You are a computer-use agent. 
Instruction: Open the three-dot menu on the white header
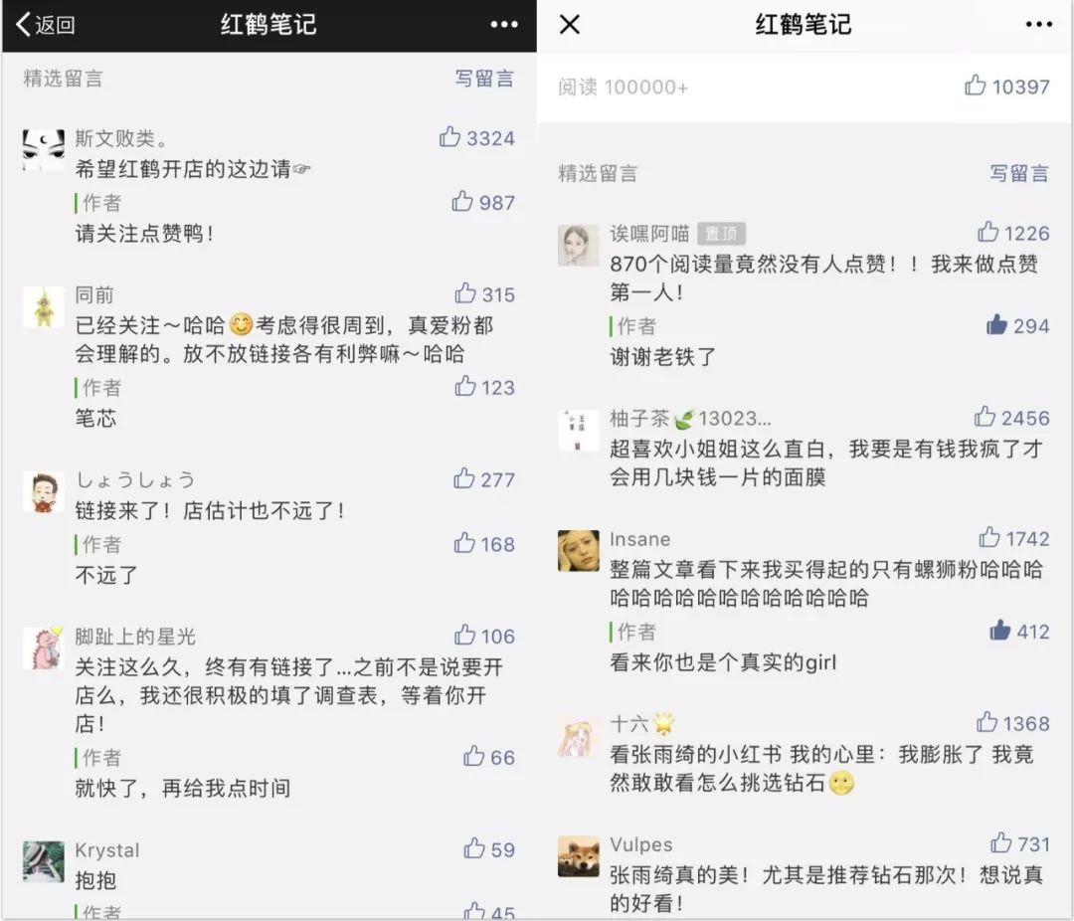point(1038,25)
